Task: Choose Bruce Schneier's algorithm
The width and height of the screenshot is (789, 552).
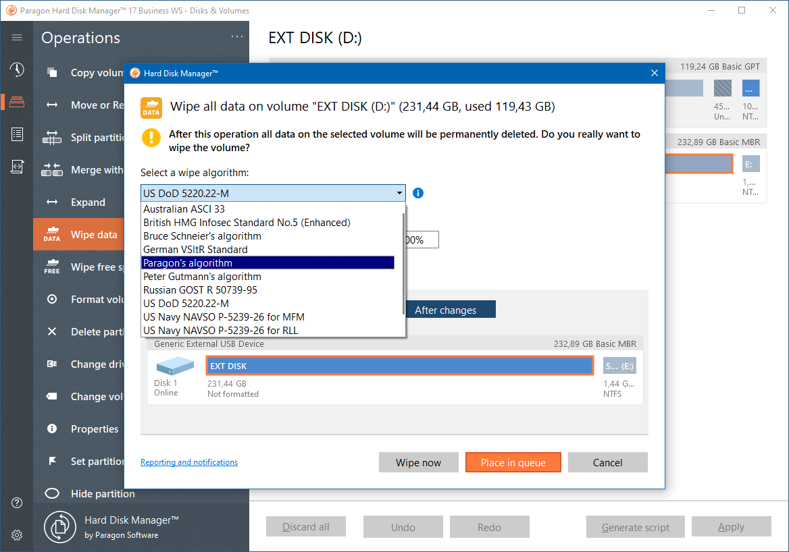Action: tap(268, 236)
